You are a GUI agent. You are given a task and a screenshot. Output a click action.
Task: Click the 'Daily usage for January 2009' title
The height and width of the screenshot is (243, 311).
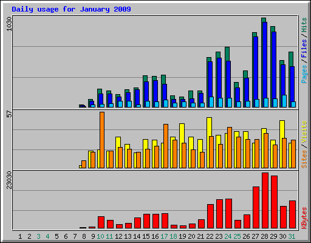[71, 9]
